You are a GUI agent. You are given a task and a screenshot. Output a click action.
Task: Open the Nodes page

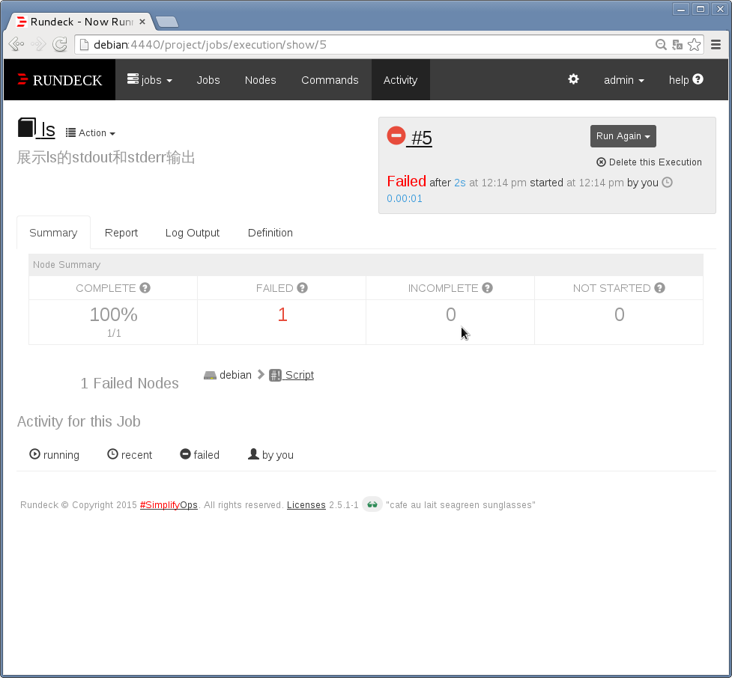point(261,80)
